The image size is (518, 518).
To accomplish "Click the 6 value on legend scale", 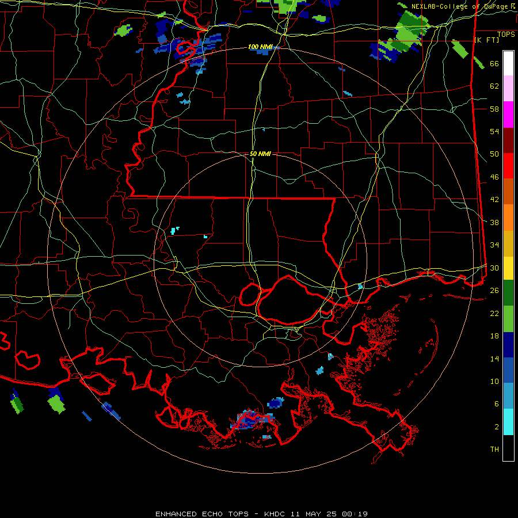I will point(497,403).
